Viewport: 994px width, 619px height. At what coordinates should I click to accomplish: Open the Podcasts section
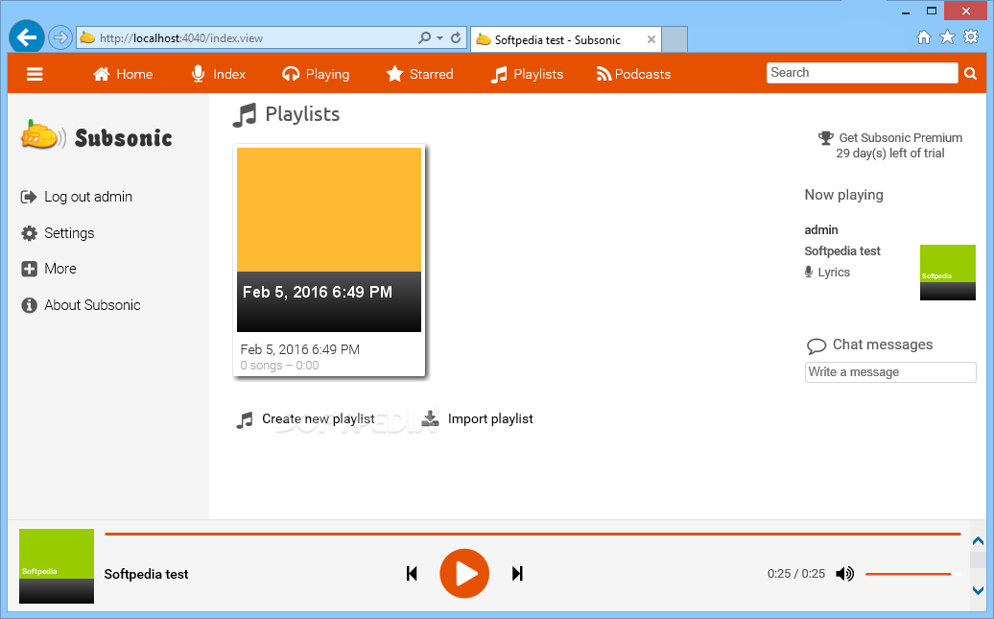(x=633, y=74)
